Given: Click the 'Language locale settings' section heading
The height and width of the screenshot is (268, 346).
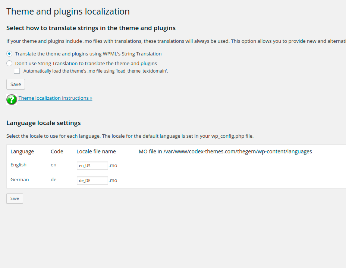Looking at the screenshot, I should coord(44,123).
